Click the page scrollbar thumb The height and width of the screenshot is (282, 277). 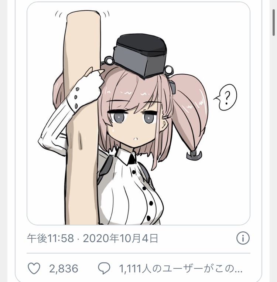pos(274,23)
